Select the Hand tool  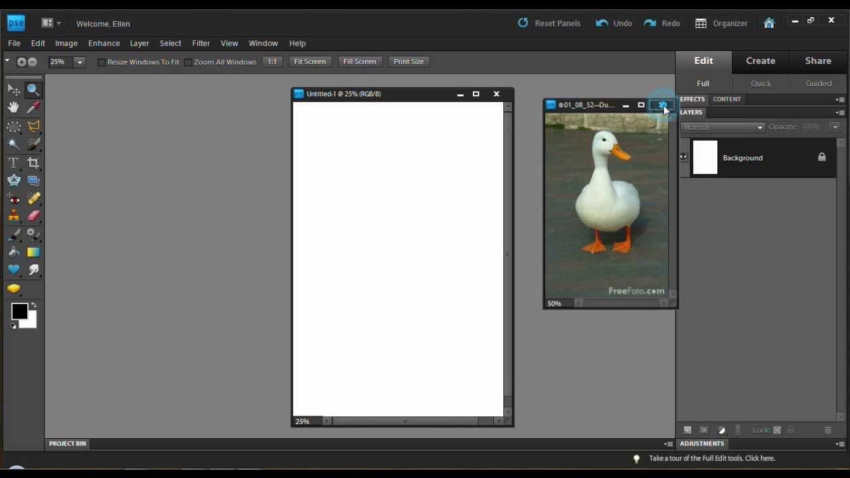coord(13,108)
